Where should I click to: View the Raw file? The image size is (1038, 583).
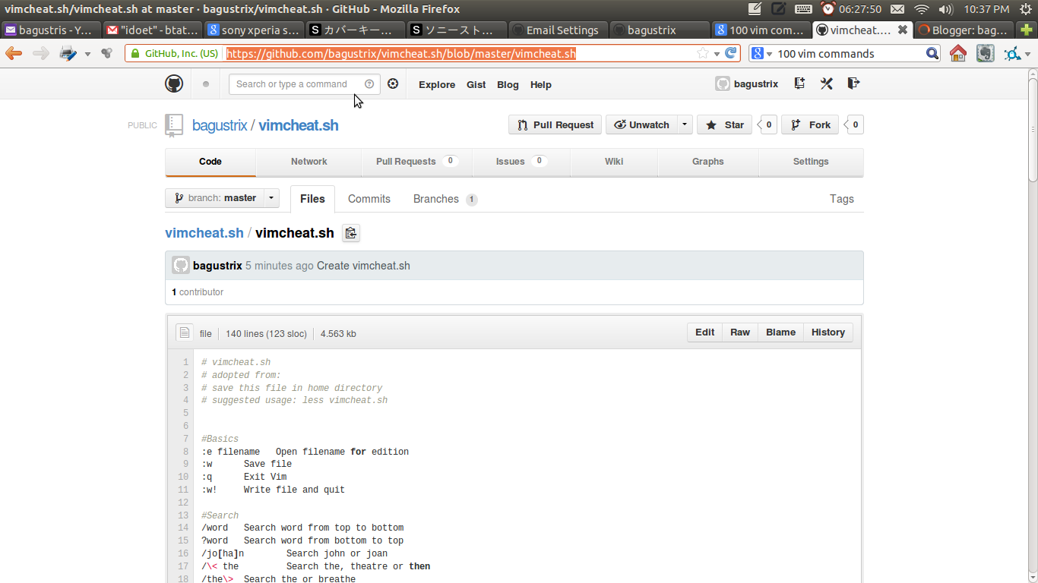pos(740,332)
